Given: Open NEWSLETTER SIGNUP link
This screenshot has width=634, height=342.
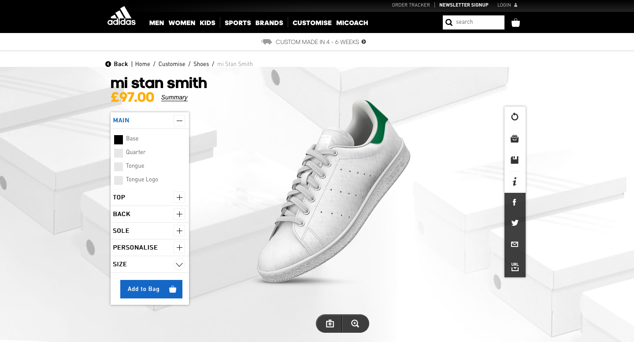Looking at the screenshot, I should coord(464,5).
